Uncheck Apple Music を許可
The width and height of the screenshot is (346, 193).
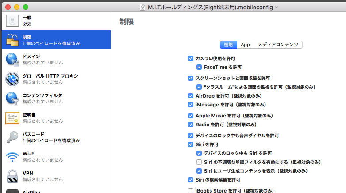tap(191, 116)
